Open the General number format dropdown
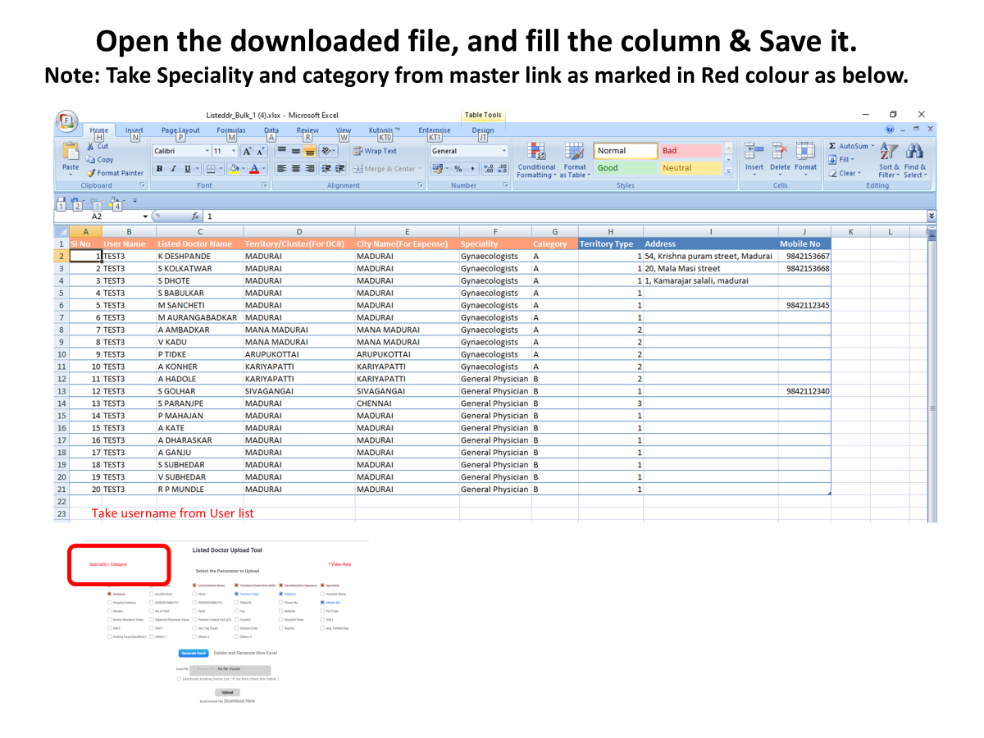 click(x=503, y=151)
